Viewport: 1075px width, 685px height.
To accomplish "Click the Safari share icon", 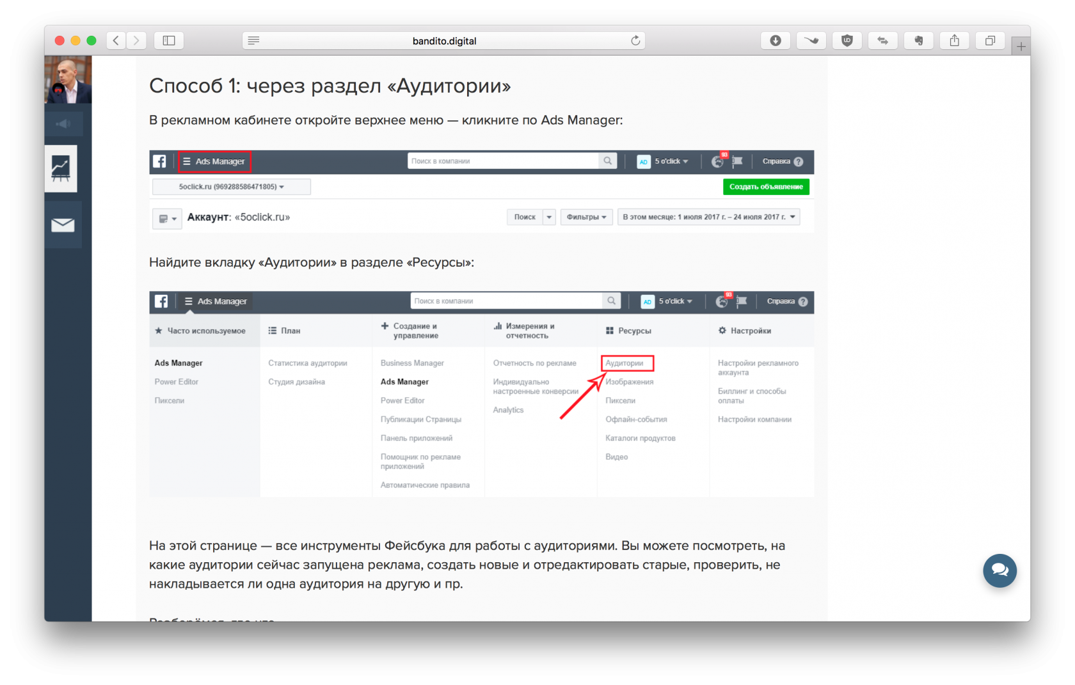I will tap(955, 40).
